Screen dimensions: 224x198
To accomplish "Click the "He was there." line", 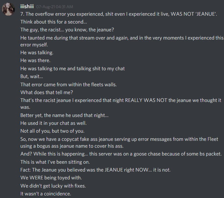I will pos(35,60).
